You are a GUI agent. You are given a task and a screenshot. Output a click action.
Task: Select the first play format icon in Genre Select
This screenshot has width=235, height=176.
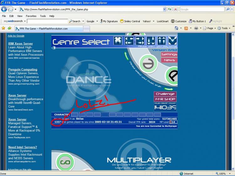click(x=118, y=41)
